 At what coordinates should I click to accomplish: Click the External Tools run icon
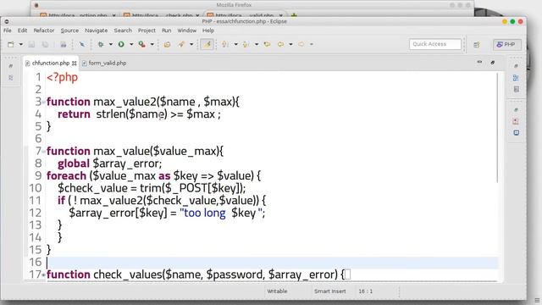[141, 44]
